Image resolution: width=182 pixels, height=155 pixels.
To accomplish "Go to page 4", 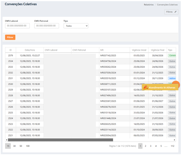I will (x=156, y=146).
